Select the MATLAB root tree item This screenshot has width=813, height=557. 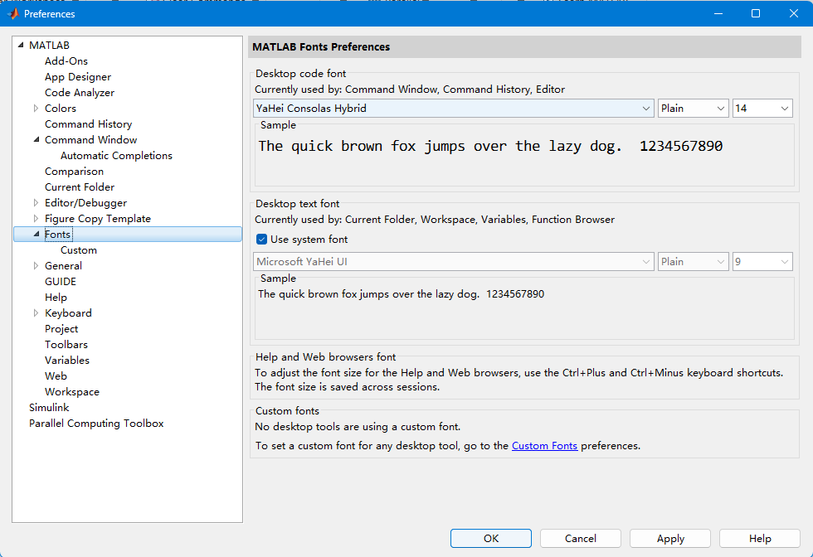click(49, 45)
